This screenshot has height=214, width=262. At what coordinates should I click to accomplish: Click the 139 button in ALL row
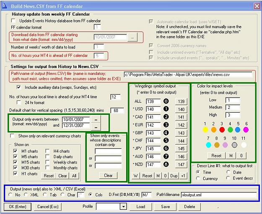tap(181, 101)
